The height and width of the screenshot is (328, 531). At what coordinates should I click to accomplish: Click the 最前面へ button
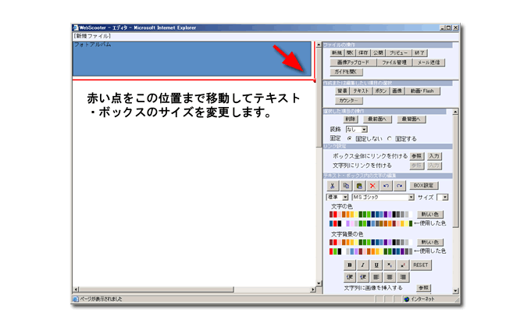(x=377, y=119)
